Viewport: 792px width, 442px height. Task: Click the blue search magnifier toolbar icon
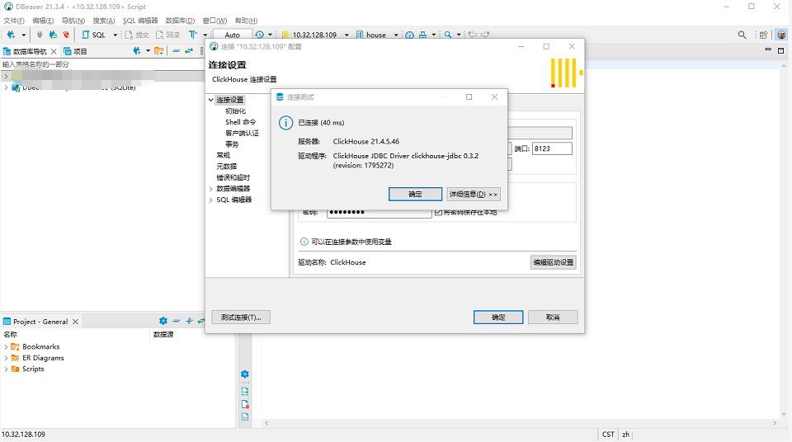tap(447, 35)
